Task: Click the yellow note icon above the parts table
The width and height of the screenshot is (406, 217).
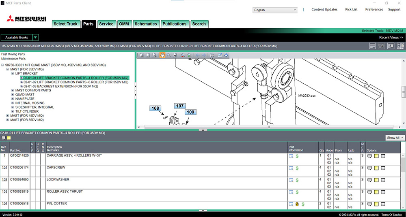Action: [9, 138]
